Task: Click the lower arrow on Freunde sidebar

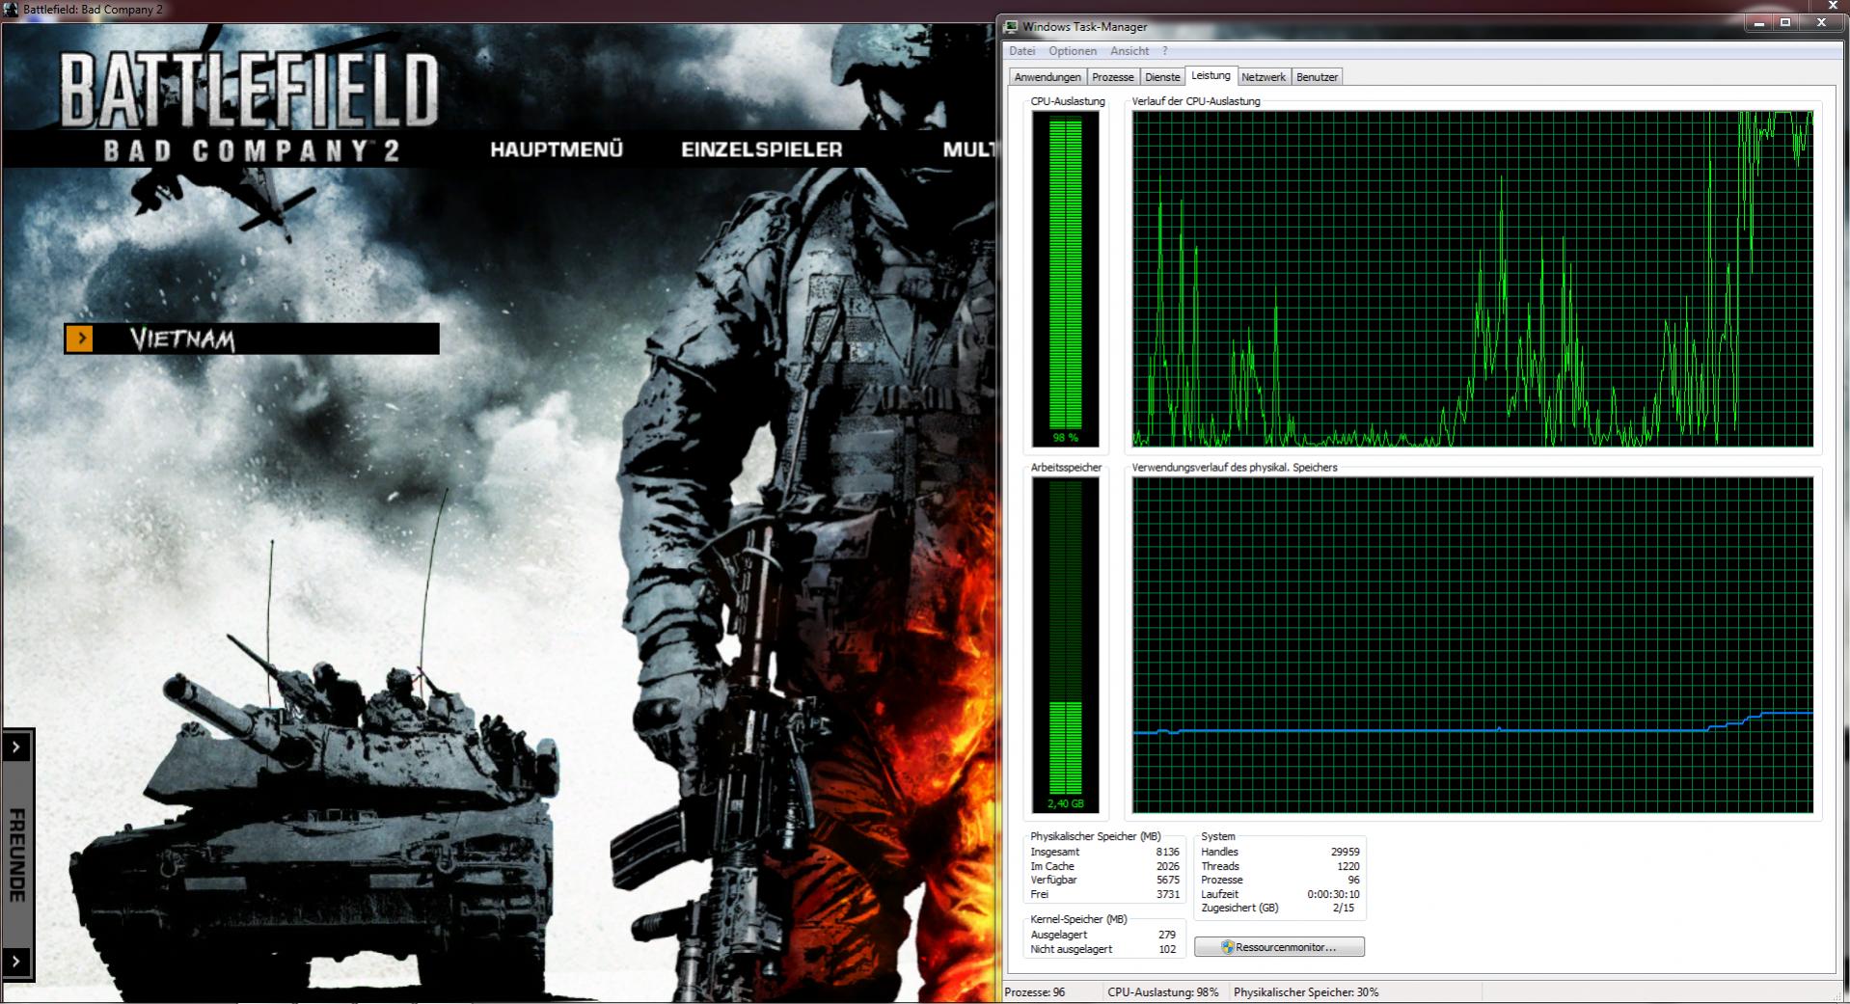Action: 16,961
